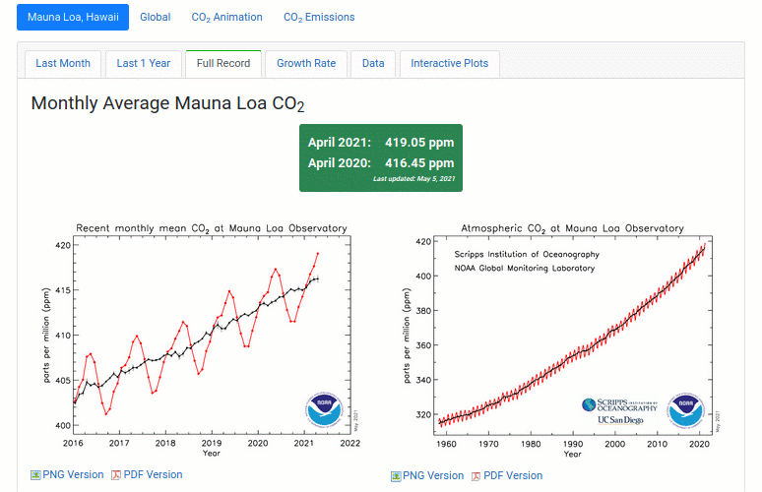
Task: Open PNG Version link of full-record atmospheric chart
Action: [x=433, y=475]
